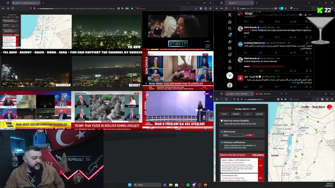Open Home in X sidebar

click(x=230, y=22)
